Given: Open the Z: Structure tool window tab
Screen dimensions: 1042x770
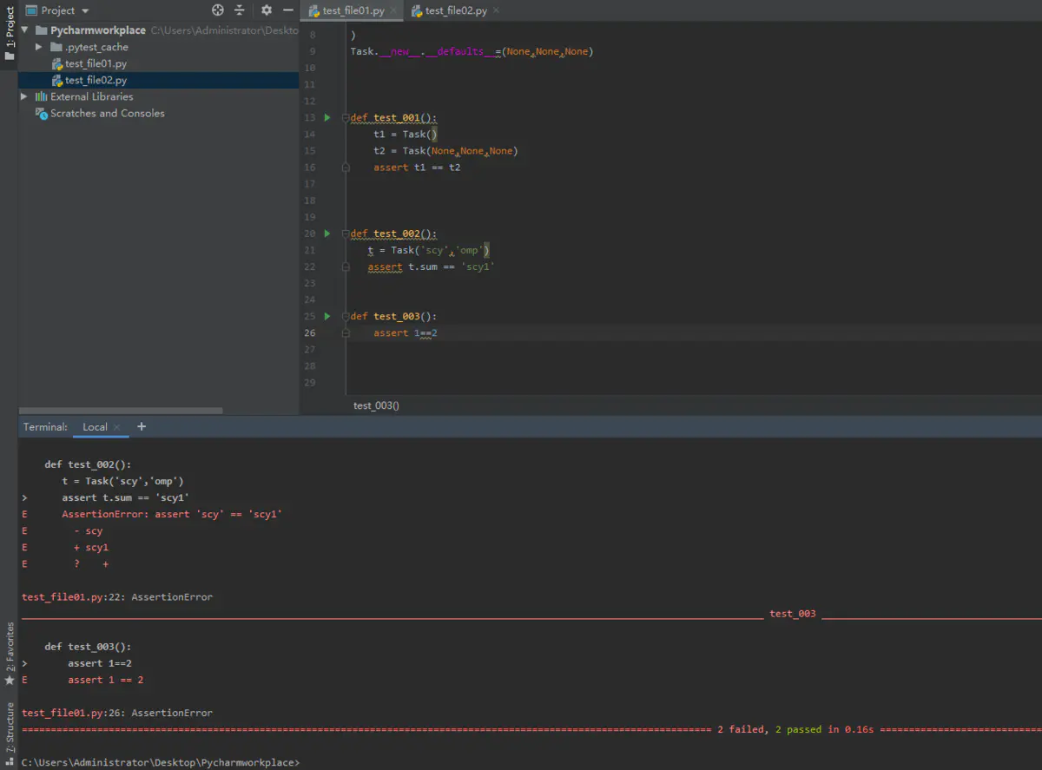Looking at the screenshot, I should point(9,727).
